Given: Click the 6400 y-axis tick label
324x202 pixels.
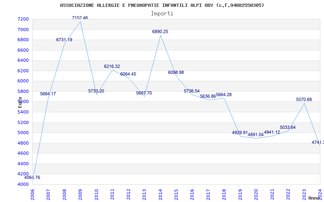Looking at the screenshot, I should click(x=23, y=60).
